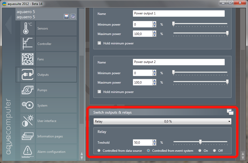Enable Hold minimum power for output 2
The width and height of the screenshot is (248, 163).
click(99, 92)
